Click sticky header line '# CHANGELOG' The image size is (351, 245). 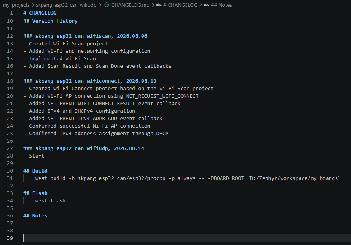40,13
